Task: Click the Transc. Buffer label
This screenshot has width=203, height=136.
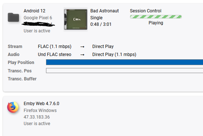Action: [22, 79]
